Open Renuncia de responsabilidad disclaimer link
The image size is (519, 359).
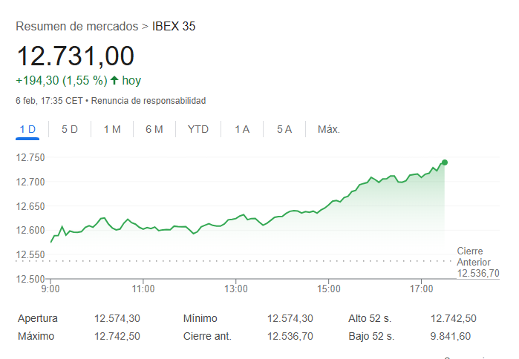click(x=148, y=100)
